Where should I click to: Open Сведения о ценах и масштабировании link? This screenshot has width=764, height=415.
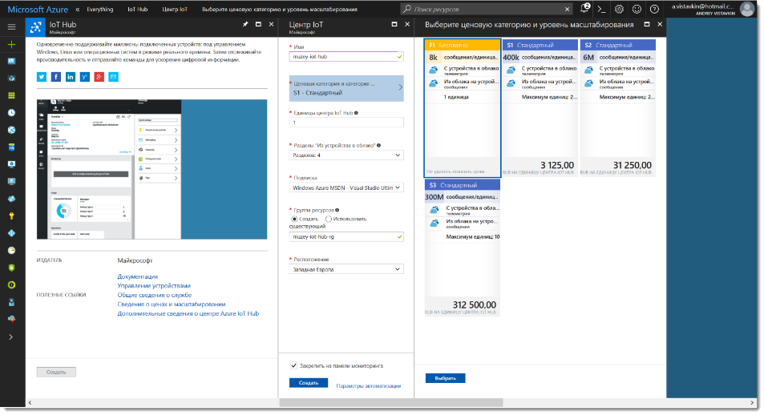172,304
